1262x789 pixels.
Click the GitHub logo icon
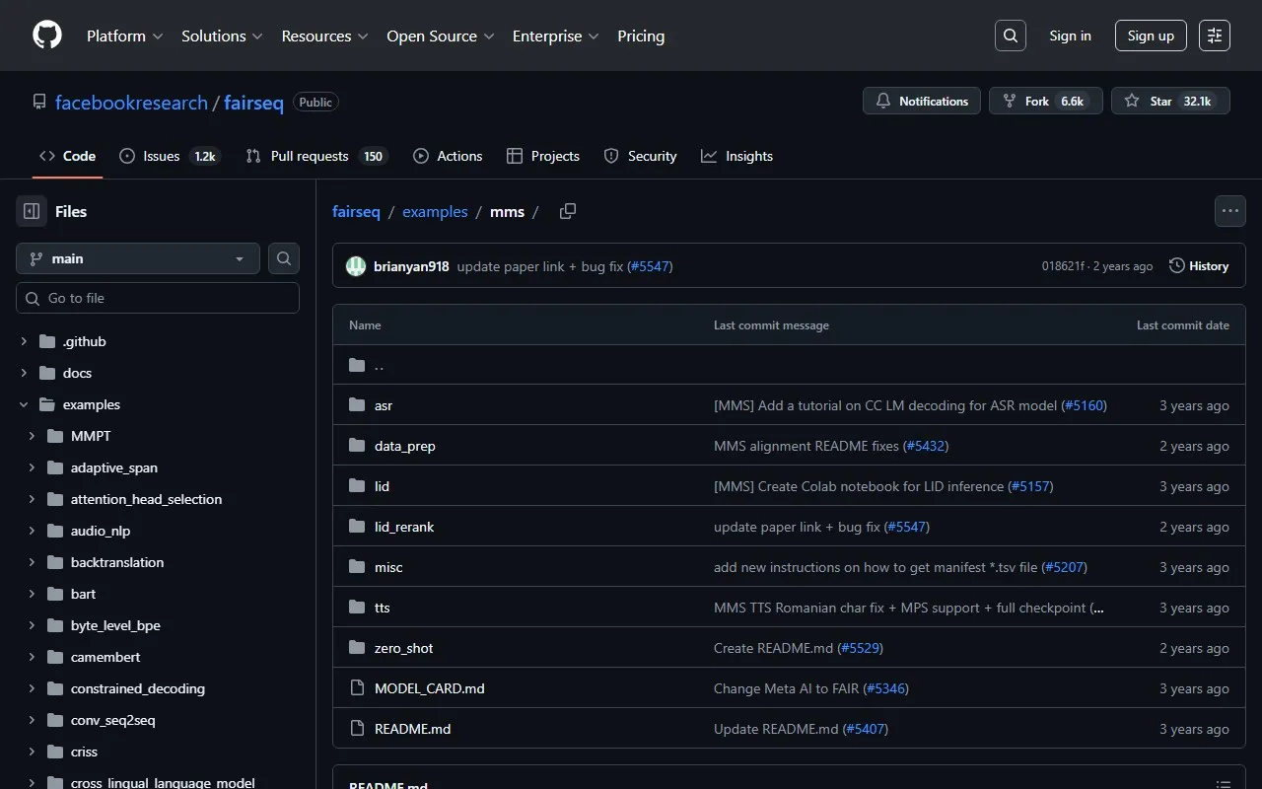pos(47,36)
